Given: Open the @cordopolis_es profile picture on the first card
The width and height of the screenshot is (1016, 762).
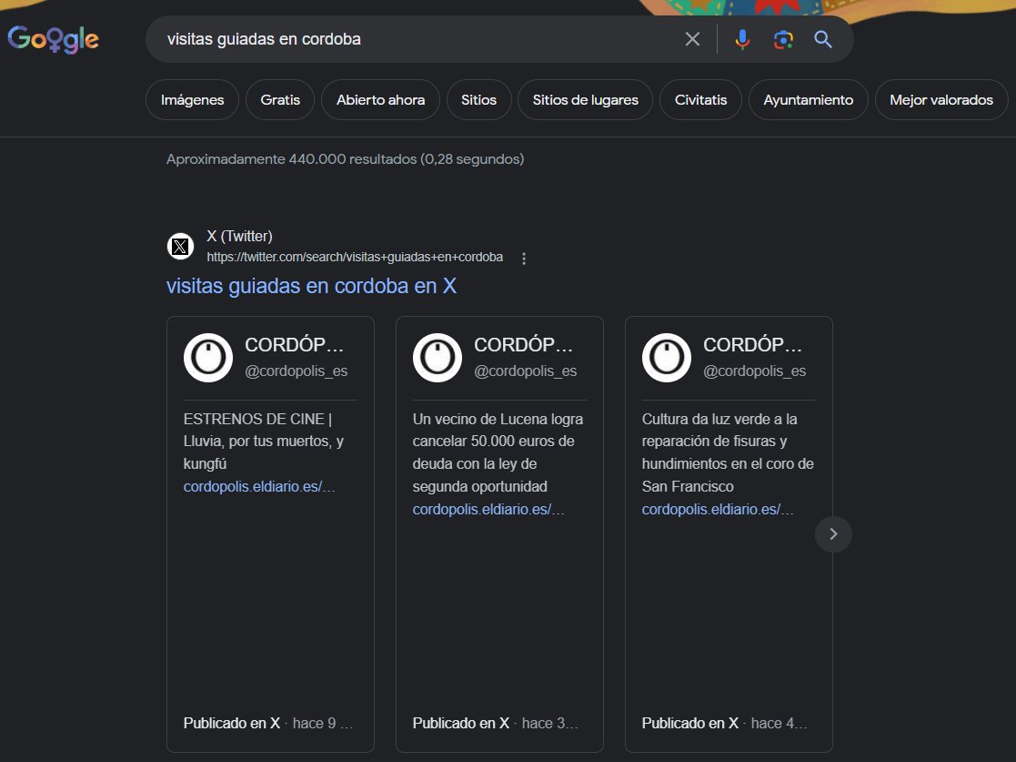Looking at the screenshot, I should (207, 357).
